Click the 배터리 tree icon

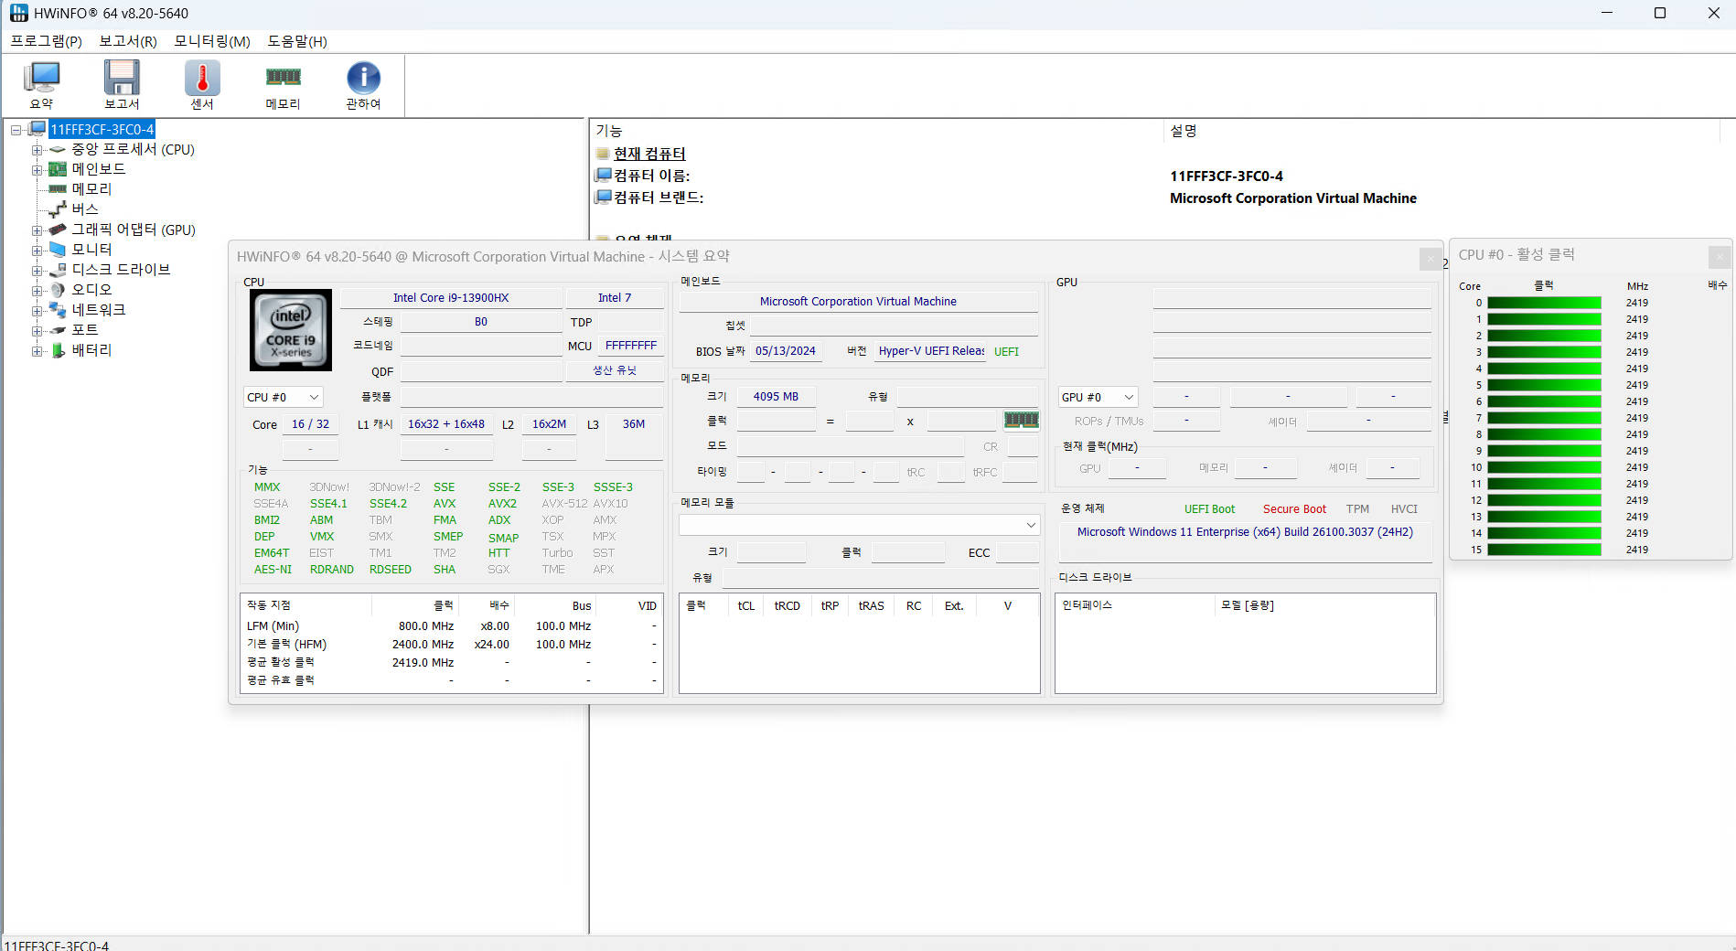[58, 350]
